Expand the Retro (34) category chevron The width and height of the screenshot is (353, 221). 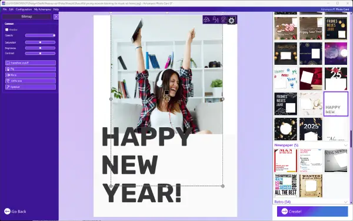pos(346,202)
